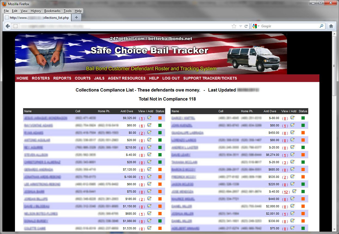Open SUPPORT TRACKER/TICKETS
339x234 pixels.
[210, 78]
